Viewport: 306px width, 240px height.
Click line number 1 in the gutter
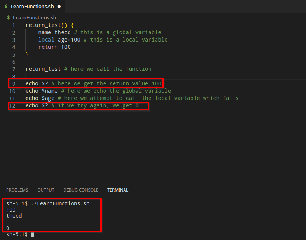(x=13, y=25)
